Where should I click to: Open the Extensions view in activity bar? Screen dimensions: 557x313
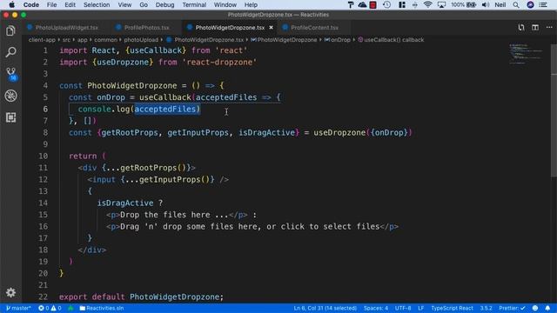click(10, 117)
